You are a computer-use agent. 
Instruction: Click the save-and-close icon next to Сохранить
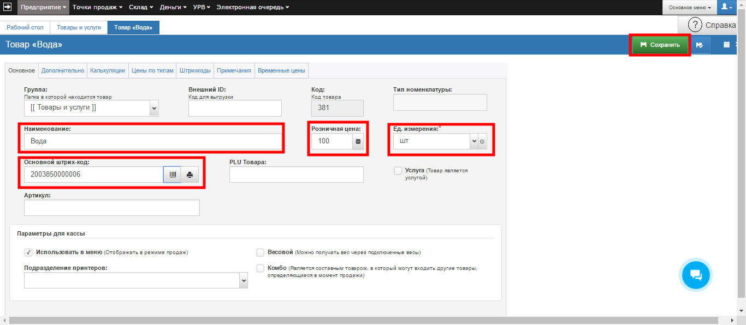click(x=700, y=45)
